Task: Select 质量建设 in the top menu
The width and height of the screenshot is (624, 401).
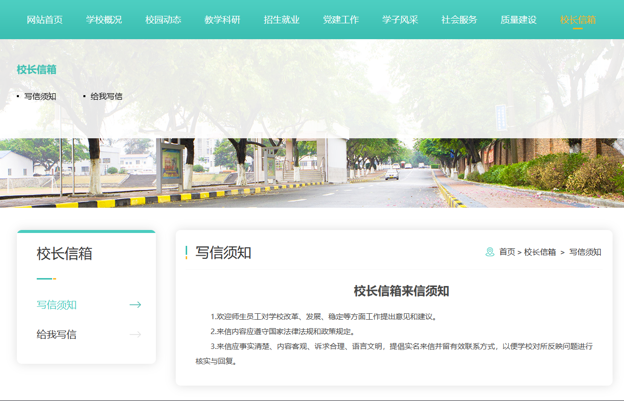Action: click(x=518, y=20)
